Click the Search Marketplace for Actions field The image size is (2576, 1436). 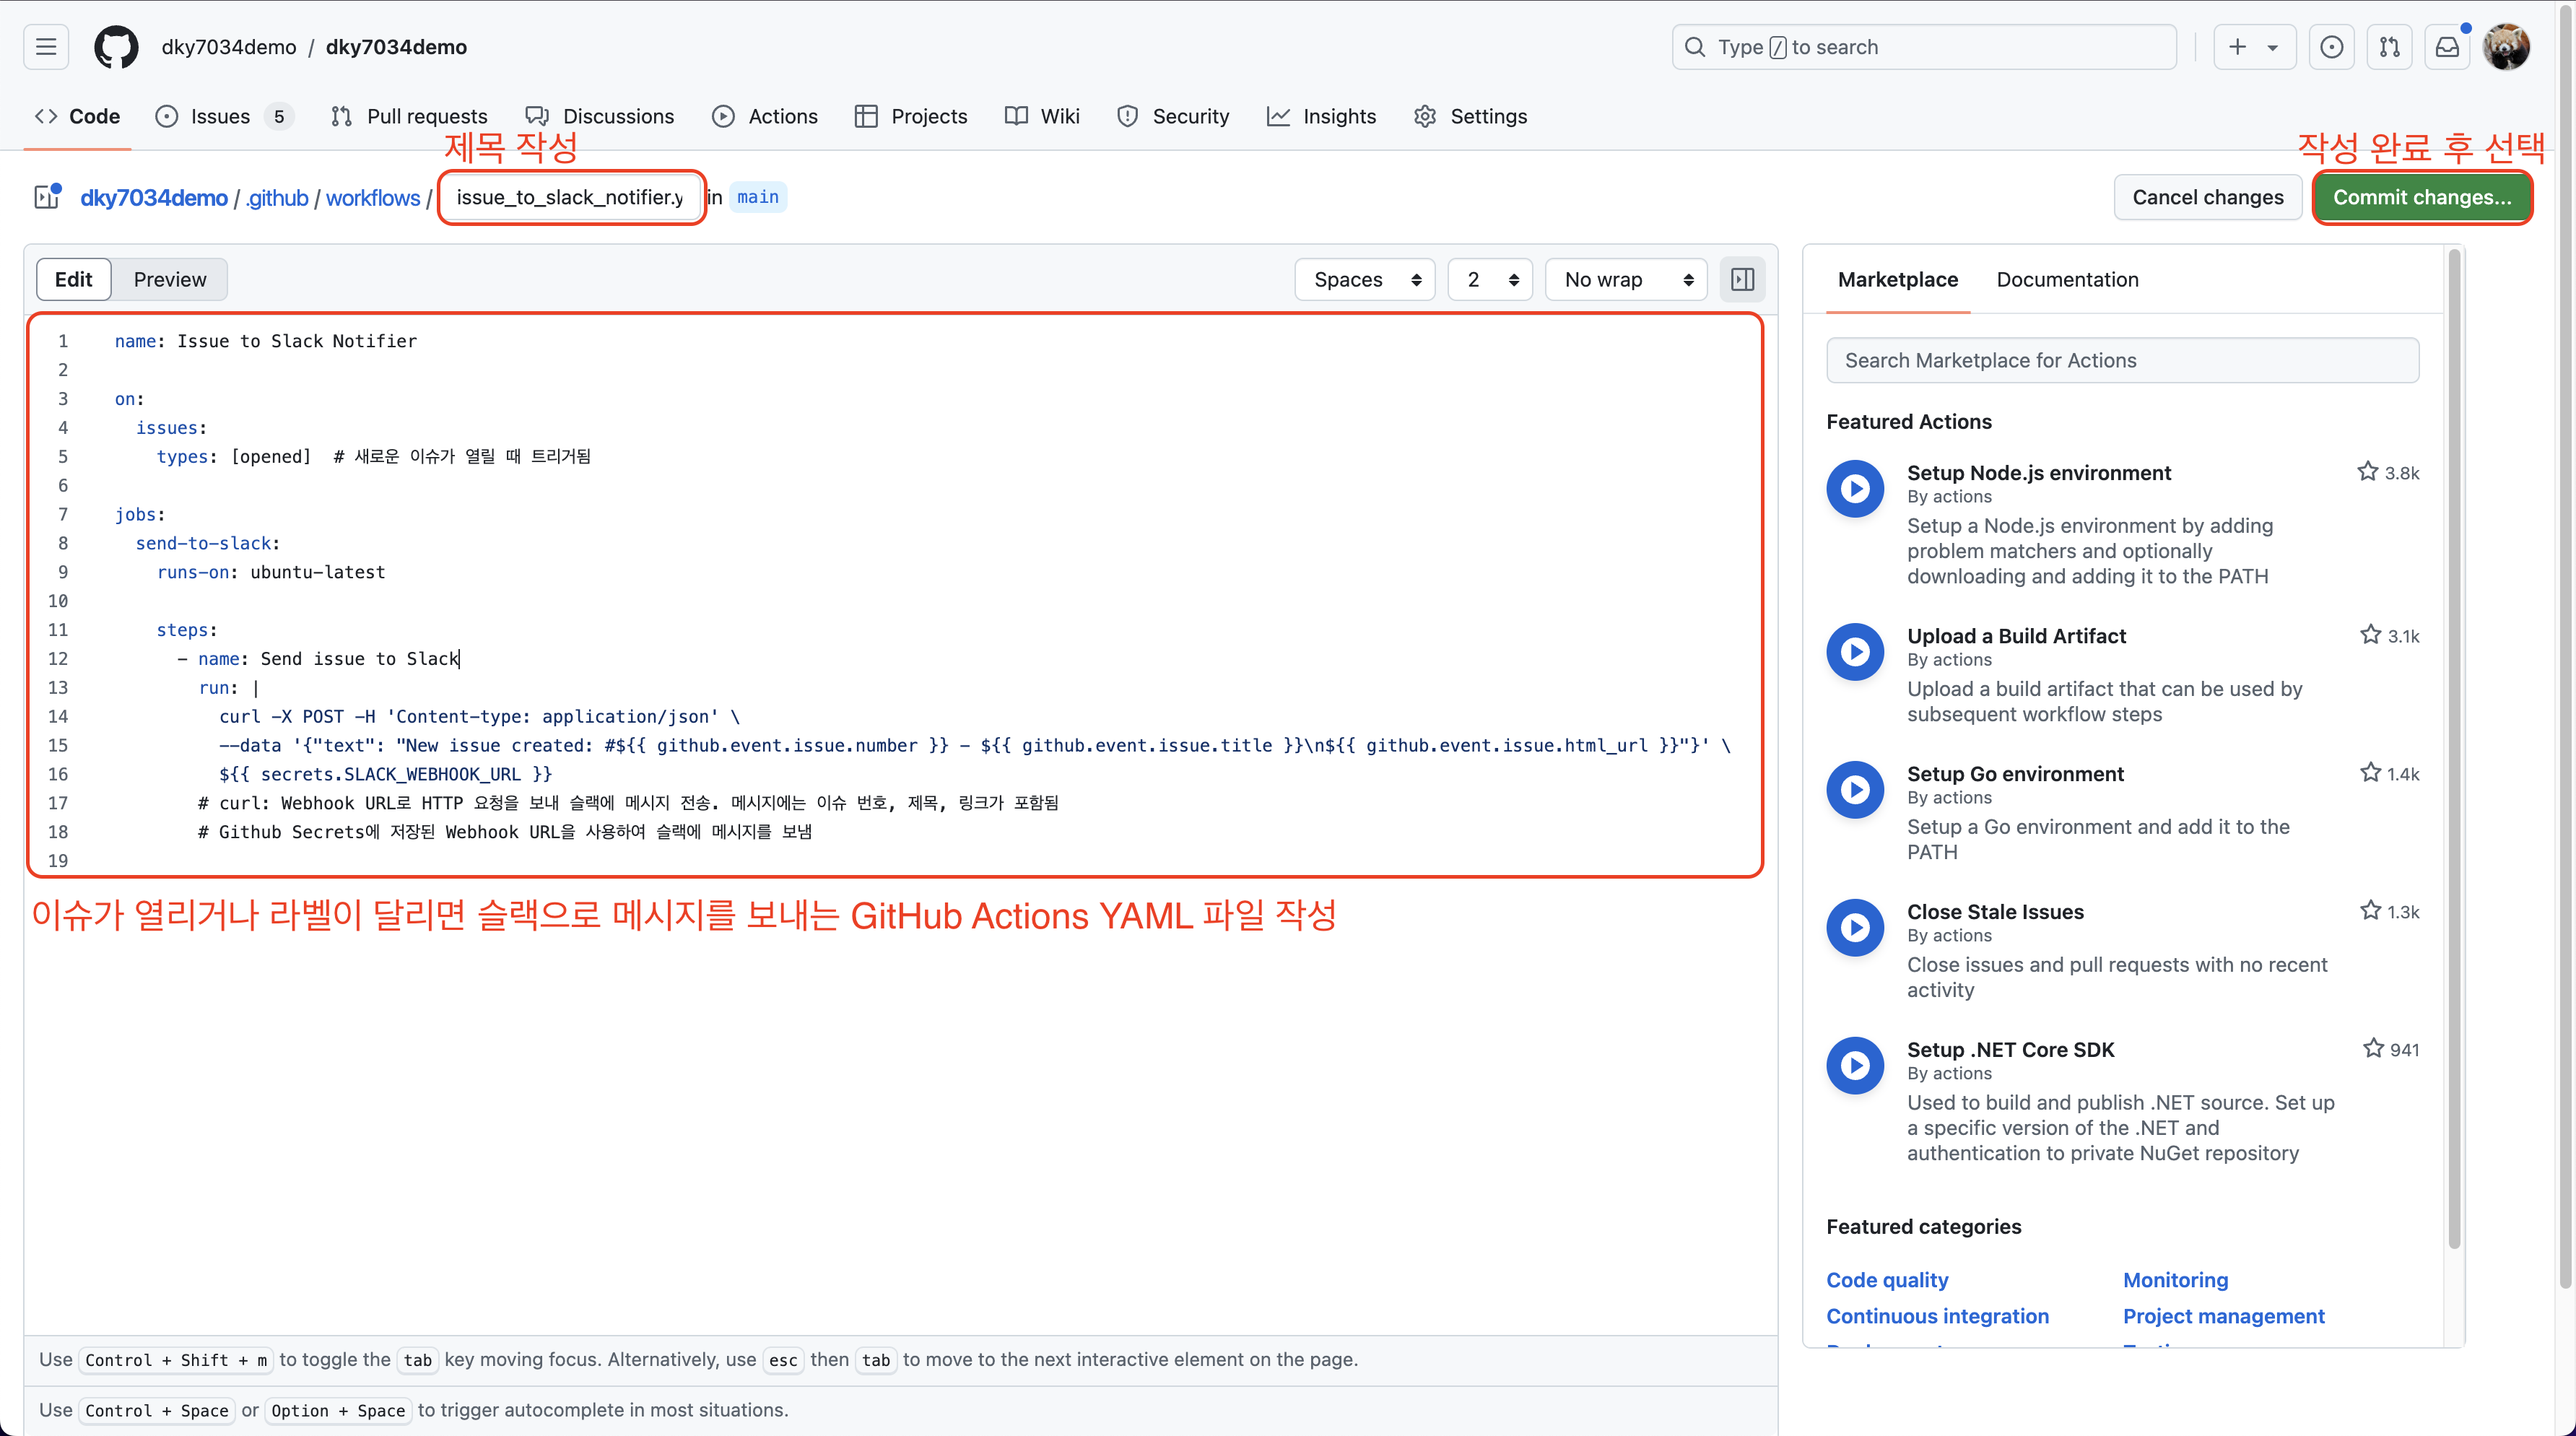[2122, 360]
